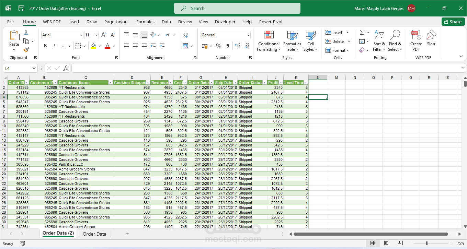The width and height of the screenshot is (467, 249).
Task: Click the AutoSum sigma icon
Action: pyautogui.click(x=362, y=33)
